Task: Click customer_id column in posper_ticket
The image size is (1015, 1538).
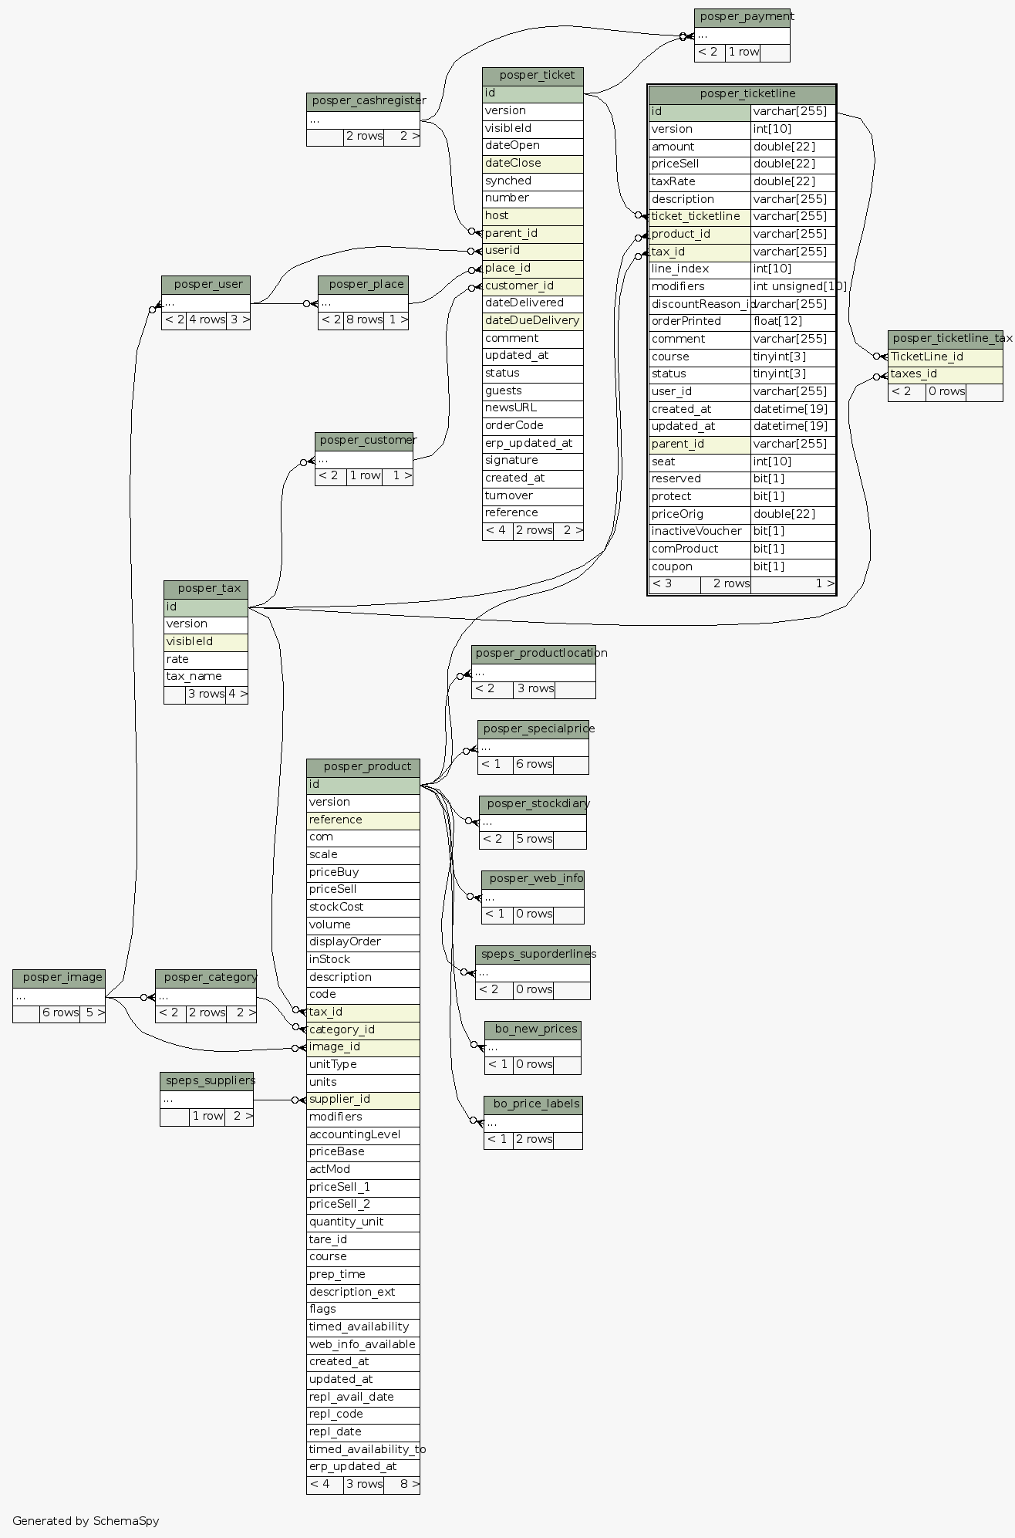Action: coord(533,286)
